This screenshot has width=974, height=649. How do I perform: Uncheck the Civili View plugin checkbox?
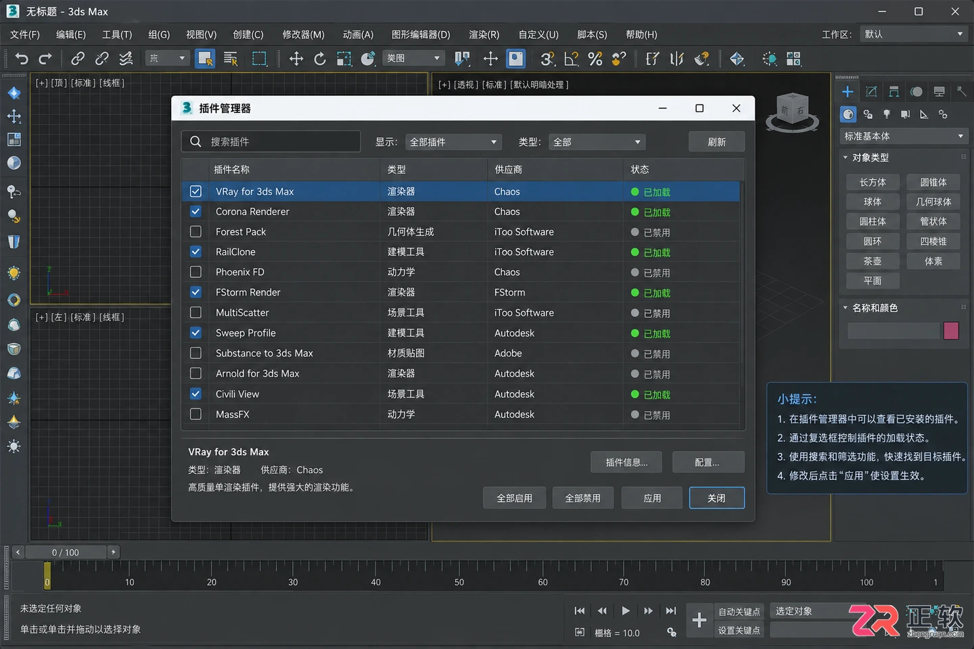click(x=195, y=394)
